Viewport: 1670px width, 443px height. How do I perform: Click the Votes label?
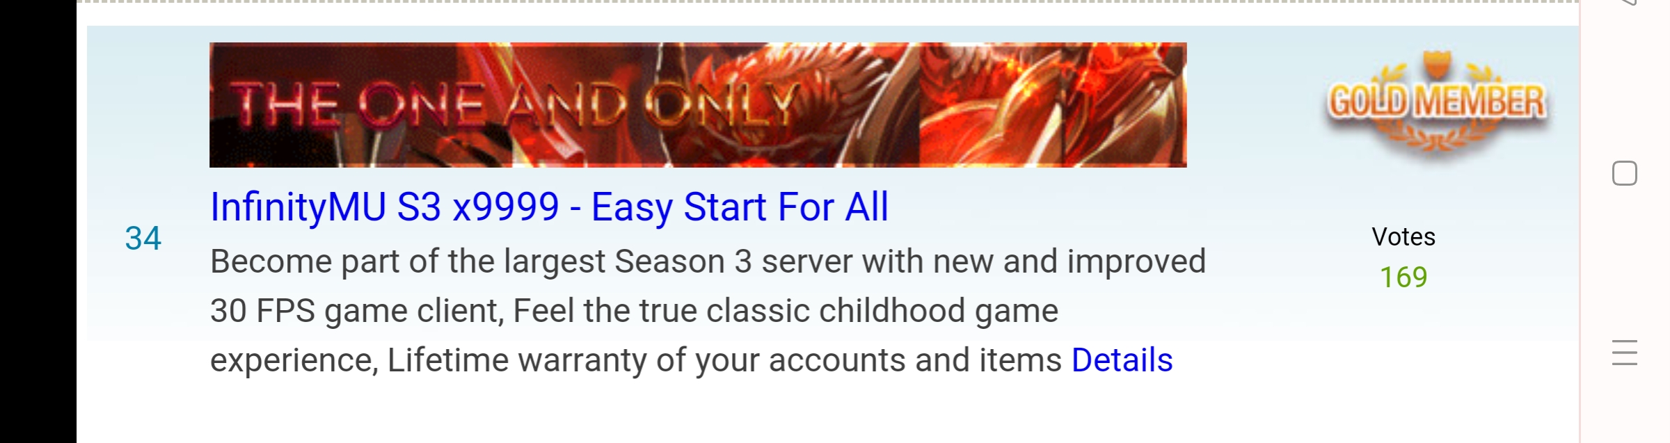coord(1403,237)
